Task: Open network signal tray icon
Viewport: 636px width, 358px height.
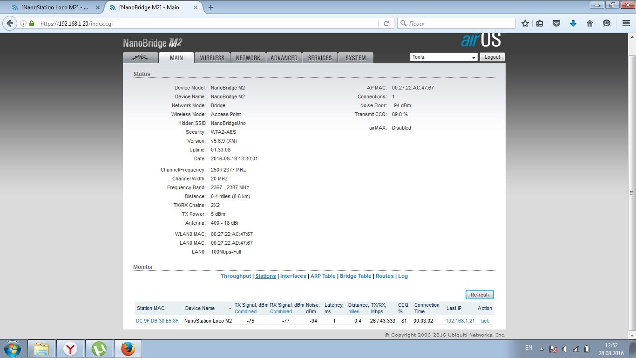Action: coord(575,349)
